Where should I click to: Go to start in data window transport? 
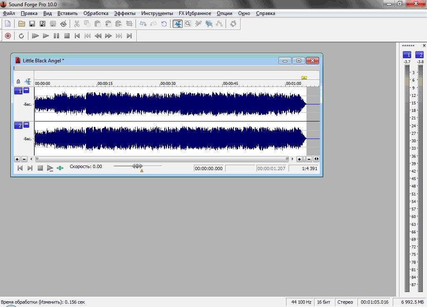(x=20, y=168)
